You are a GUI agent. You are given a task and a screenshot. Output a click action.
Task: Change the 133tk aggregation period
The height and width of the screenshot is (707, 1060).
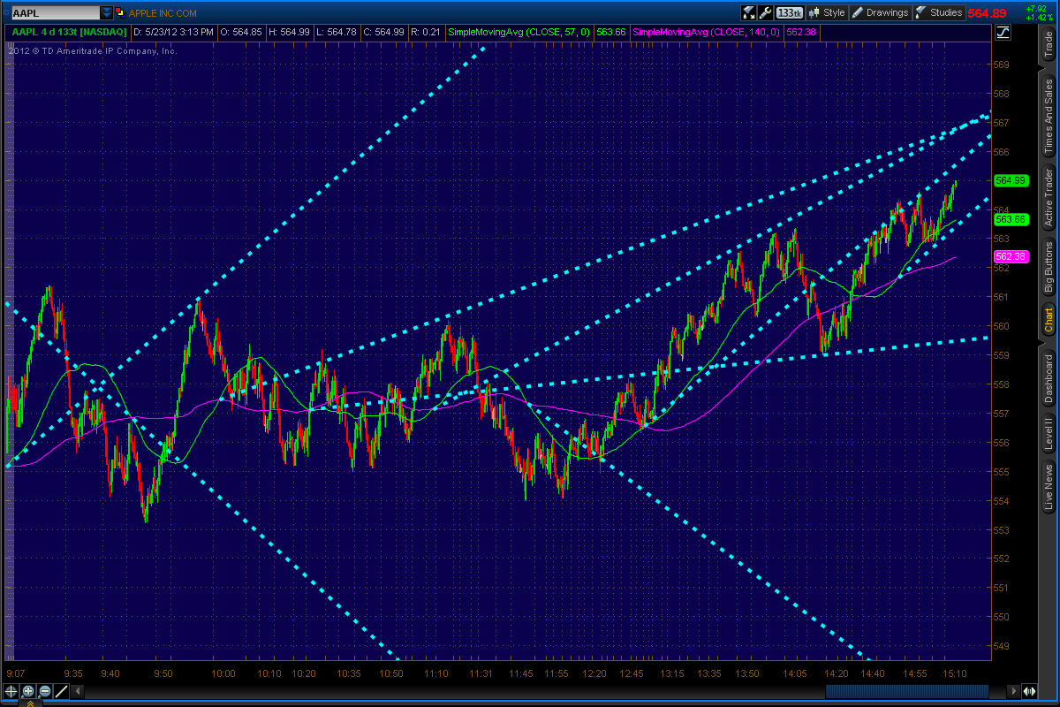790,12
